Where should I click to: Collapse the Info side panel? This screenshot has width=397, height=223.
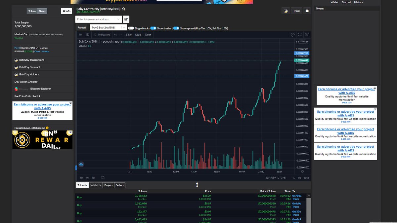click(66, 11)
